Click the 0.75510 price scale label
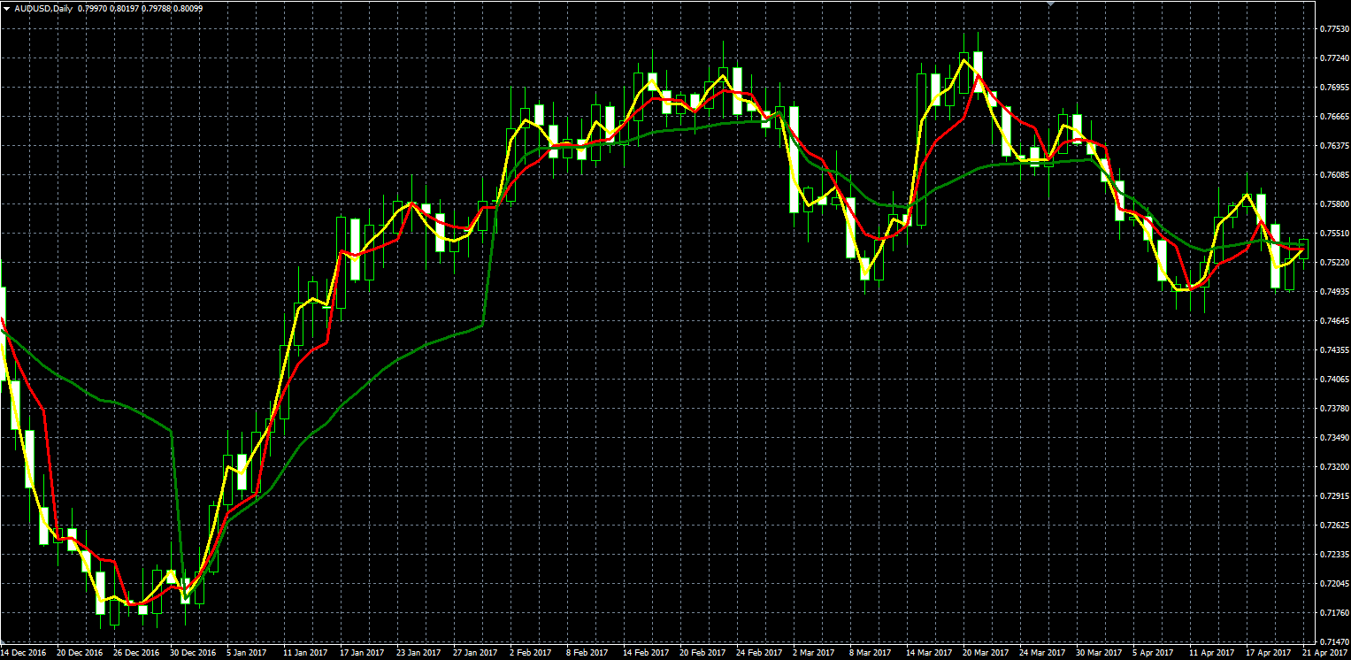The height and width of the screenshot is (660, 1351). click(1332, 234)
